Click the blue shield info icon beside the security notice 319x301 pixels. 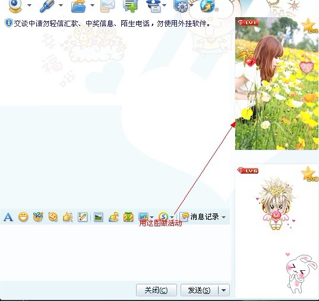8,23
